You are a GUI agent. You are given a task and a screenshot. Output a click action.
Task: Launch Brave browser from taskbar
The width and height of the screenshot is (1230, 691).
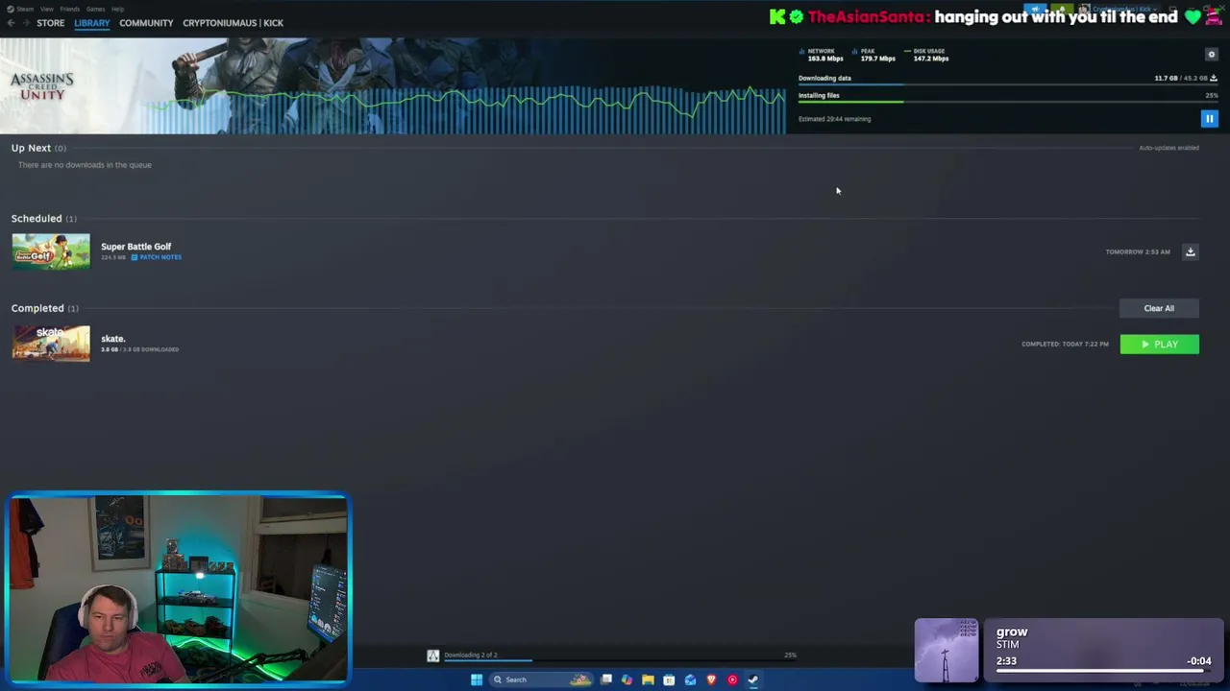point(711,679)
